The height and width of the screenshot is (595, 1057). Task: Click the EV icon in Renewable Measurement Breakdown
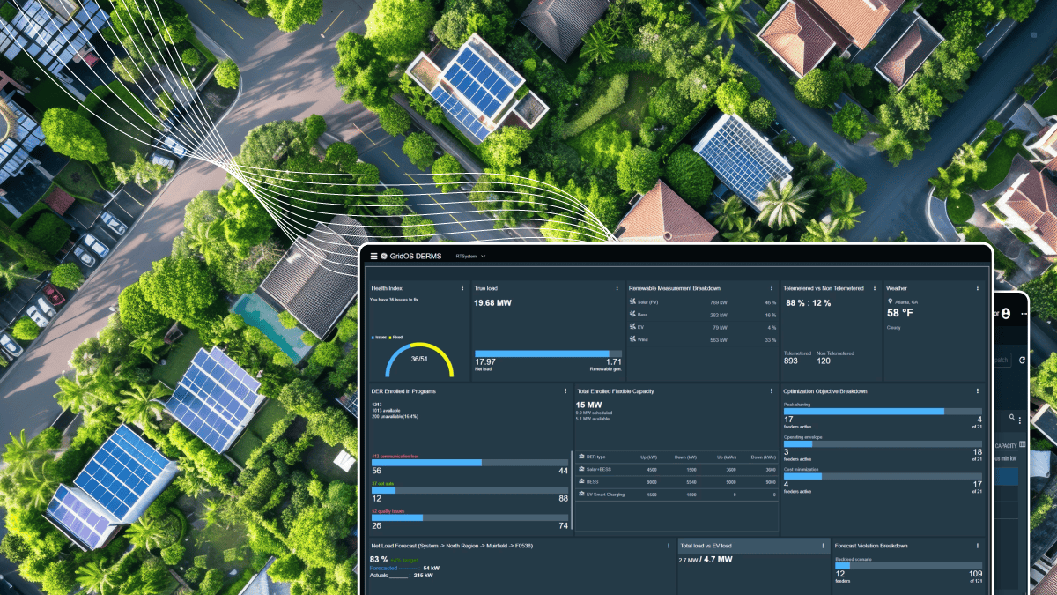point(632,327)
